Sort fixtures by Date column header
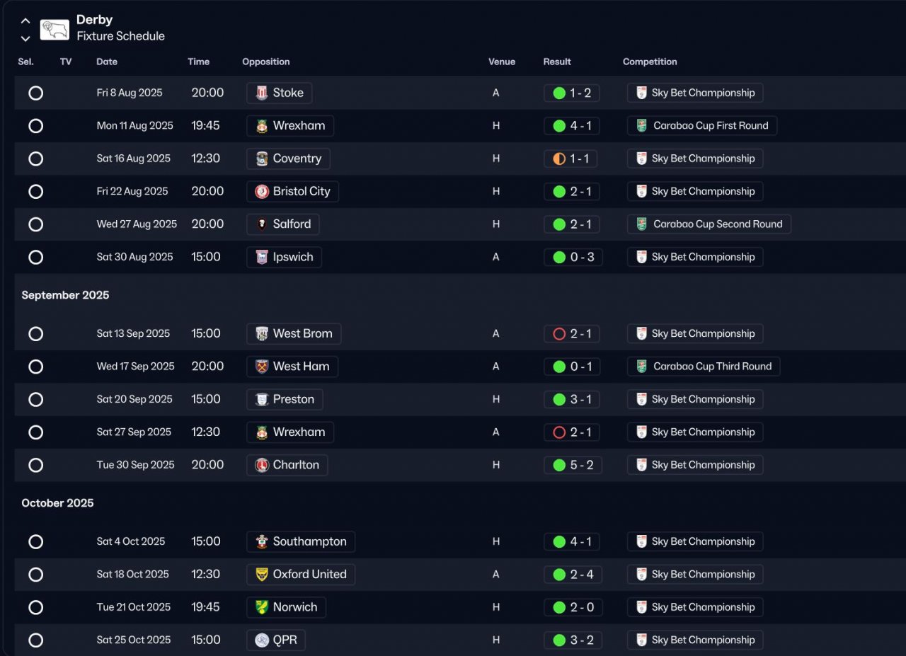 pyautogui.click(x=107, y=62)
